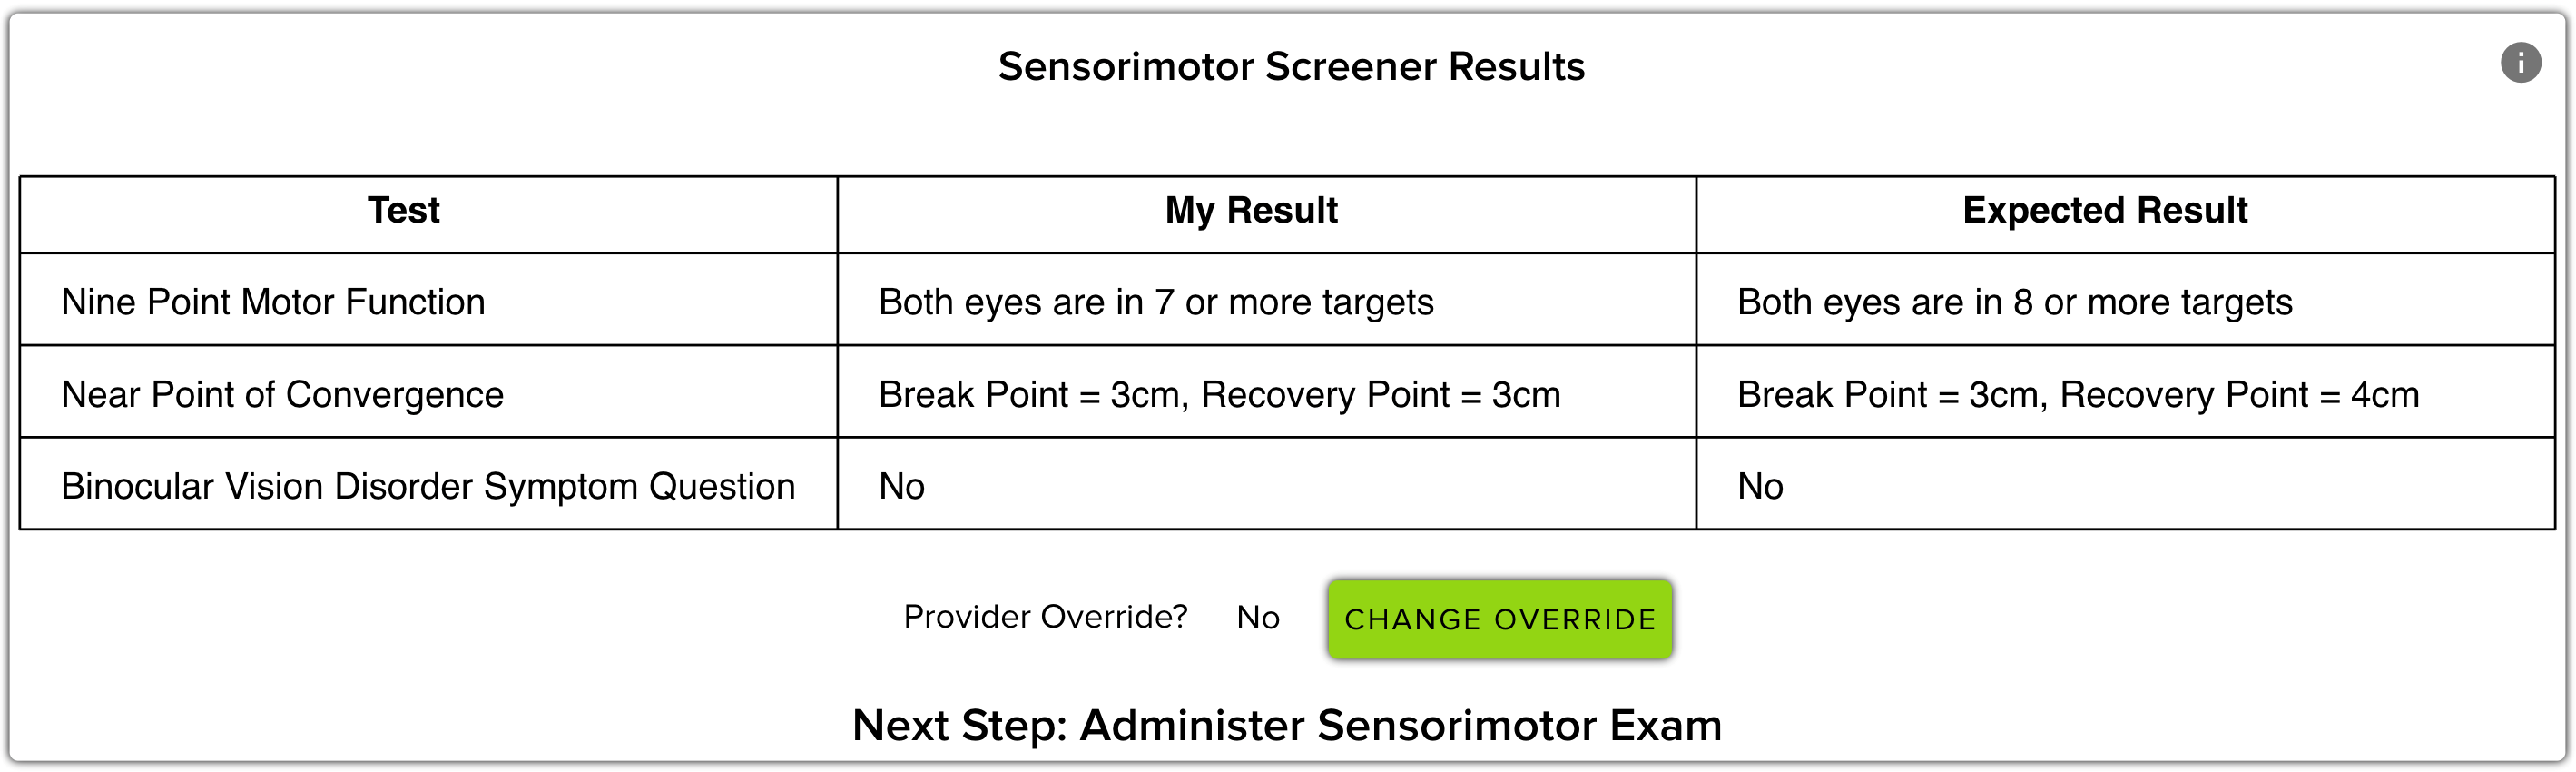This screenshot has height=772, width=2576.
Task: Select the My Result column header
Action: coord(1251,211)
